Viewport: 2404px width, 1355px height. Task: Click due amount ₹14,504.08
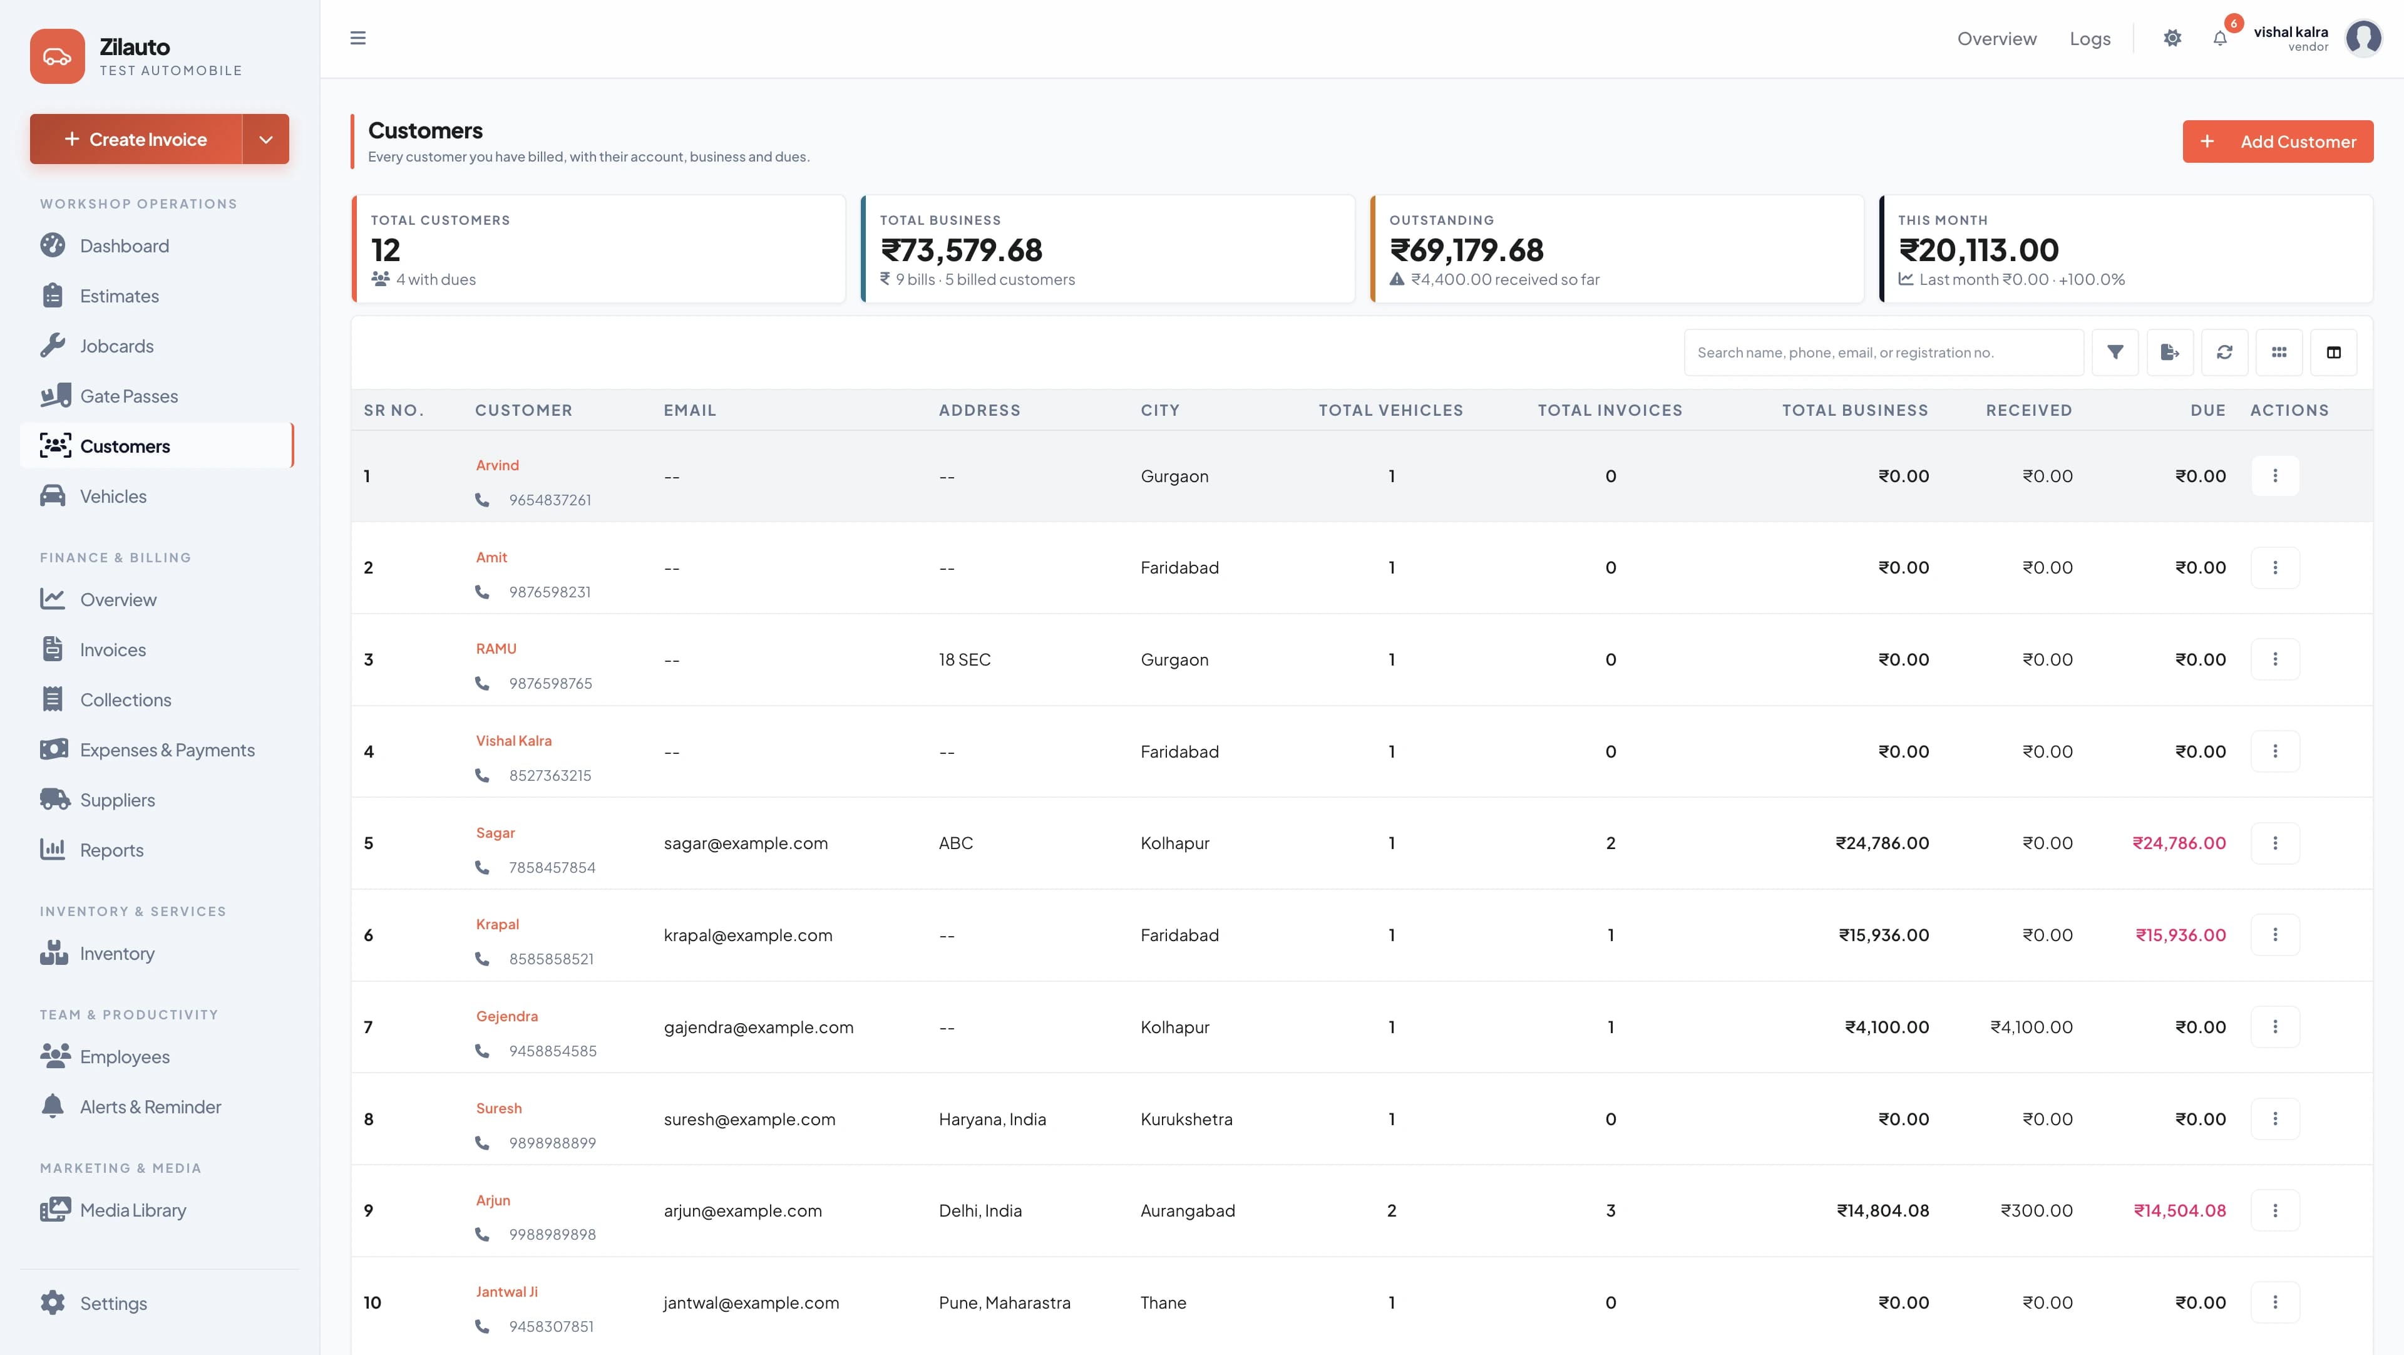(2179, 1210)
